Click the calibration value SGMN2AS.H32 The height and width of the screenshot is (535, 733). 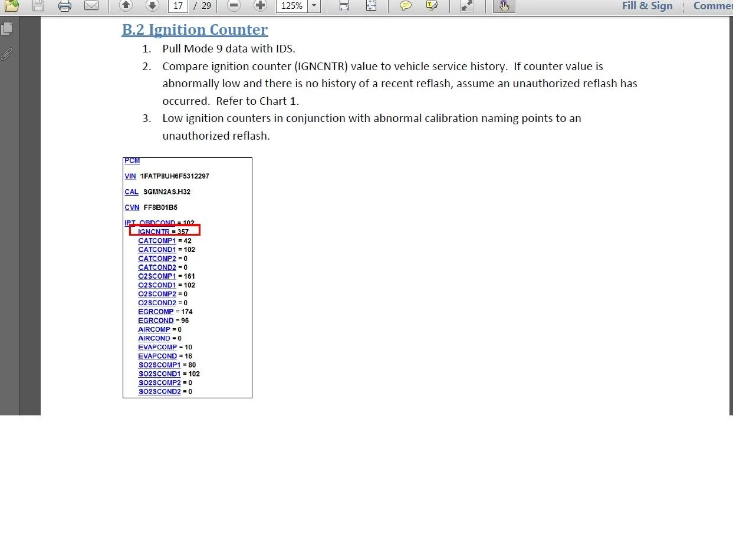167,192
